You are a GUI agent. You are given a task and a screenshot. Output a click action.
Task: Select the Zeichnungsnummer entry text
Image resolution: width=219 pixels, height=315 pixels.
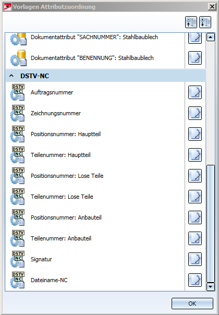[x=56, y=113]
